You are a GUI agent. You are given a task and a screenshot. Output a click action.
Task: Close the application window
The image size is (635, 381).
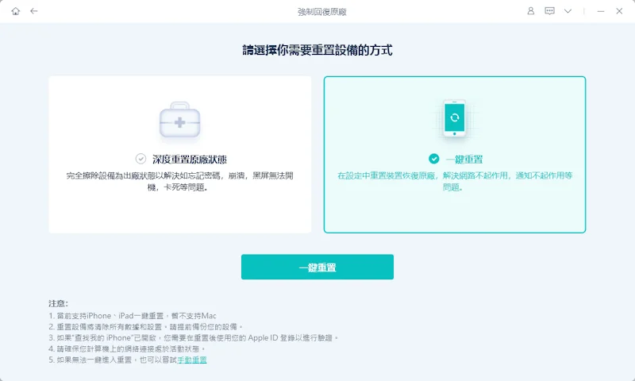click(x=619, y=11)
